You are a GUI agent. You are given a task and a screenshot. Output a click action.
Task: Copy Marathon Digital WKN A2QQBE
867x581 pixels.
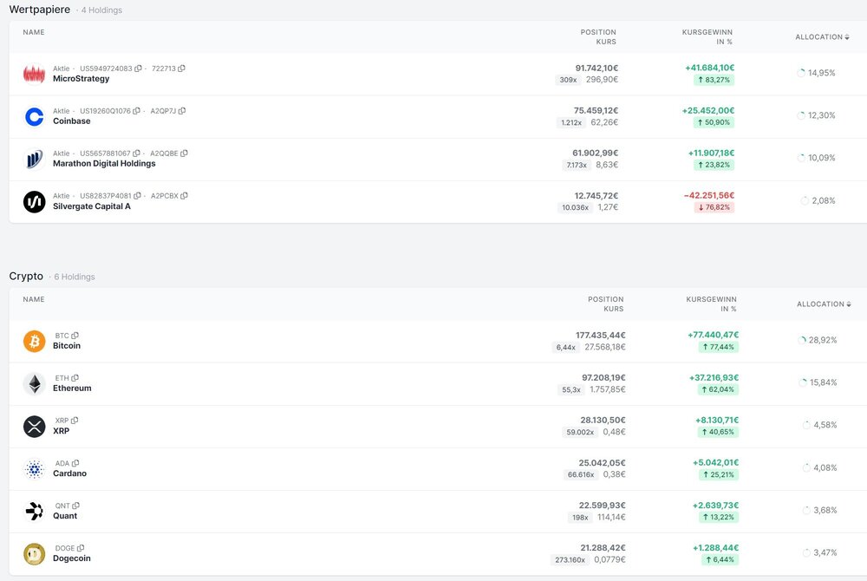pyautogui.click(x=184, y=153)
